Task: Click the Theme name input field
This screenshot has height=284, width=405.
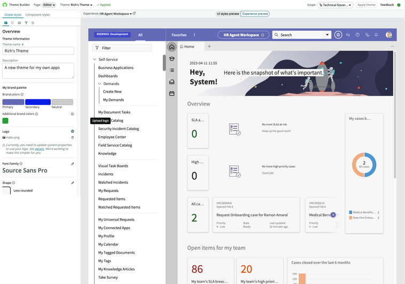Action: [x=38, y=51]
